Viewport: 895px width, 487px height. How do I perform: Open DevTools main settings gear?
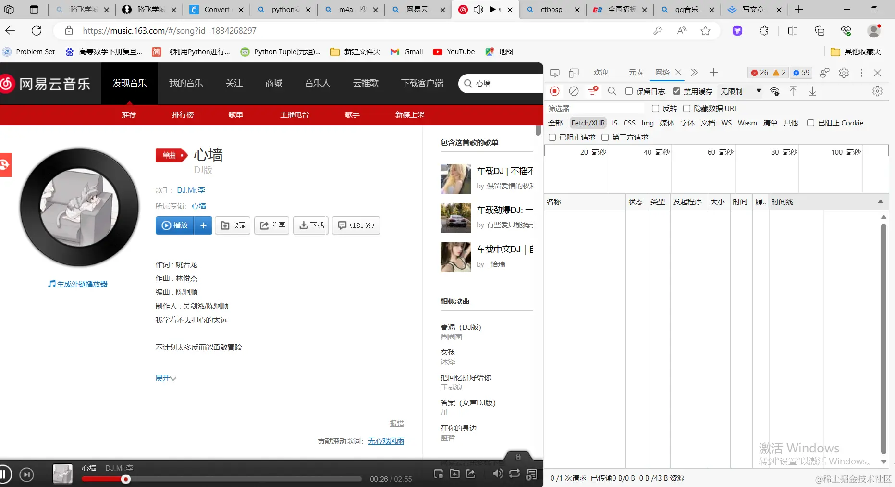(x=844, y=73)
